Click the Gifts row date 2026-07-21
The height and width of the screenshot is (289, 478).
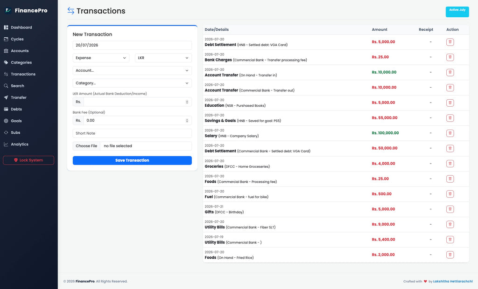click(x=214, y=206)
